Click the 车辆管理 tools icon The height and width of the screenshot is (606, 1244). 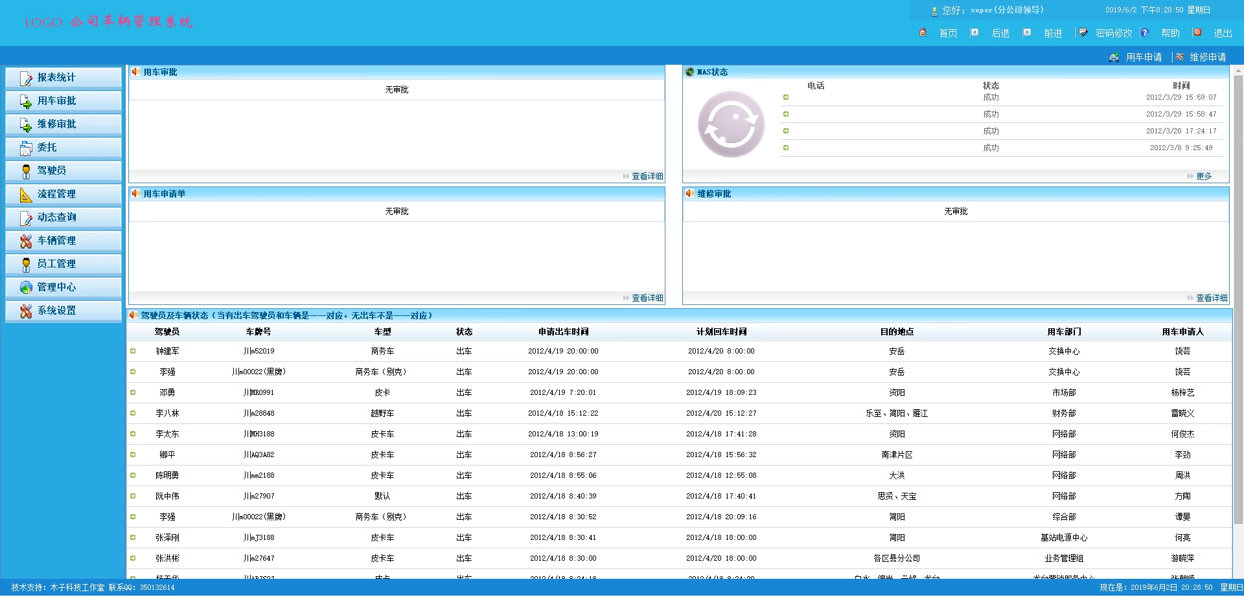point(26,241)
